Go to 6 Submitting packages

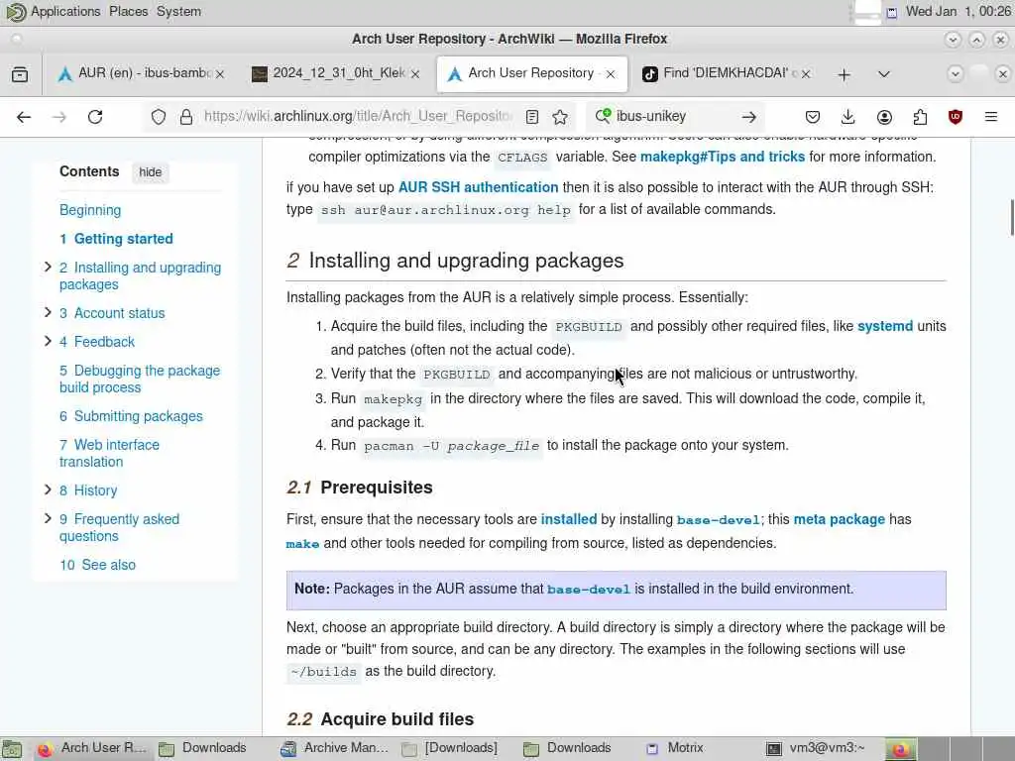pyautogui.click(x=131, y=416)
